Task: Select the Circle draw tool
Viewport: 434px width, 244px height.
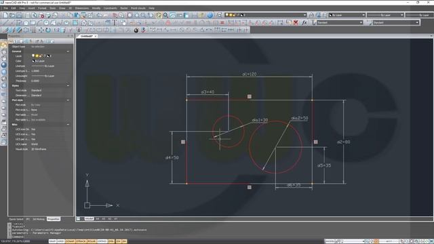Action: coord(46,22)
